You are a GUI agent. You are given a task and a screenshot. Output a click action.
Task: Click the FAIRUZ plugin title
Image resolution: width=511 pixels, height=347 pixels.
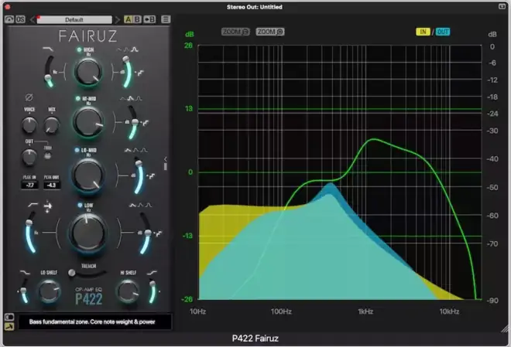pos(88,36)
